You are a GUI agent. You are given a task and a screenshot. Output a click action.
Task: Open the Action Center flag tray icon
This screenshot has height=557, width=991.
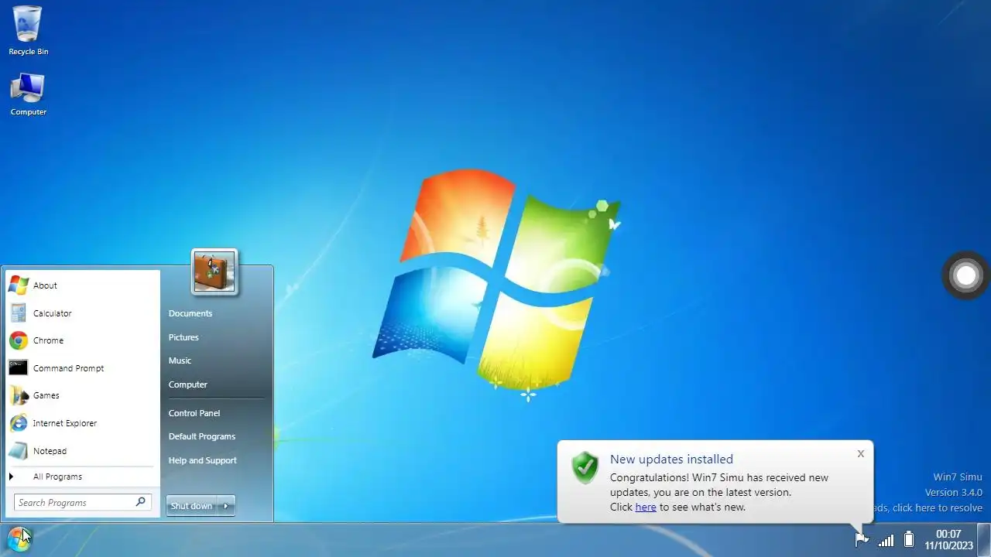pos(862,539)
